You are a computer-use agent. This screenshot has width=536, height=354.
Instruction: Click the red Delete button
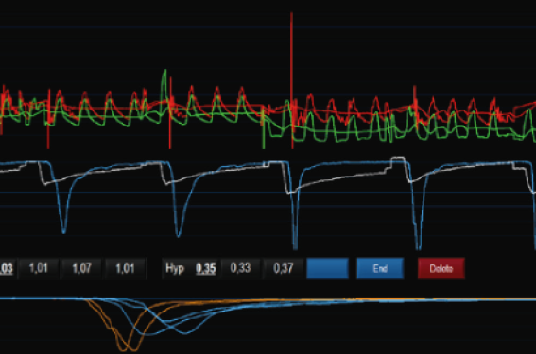tap(441, 268)
